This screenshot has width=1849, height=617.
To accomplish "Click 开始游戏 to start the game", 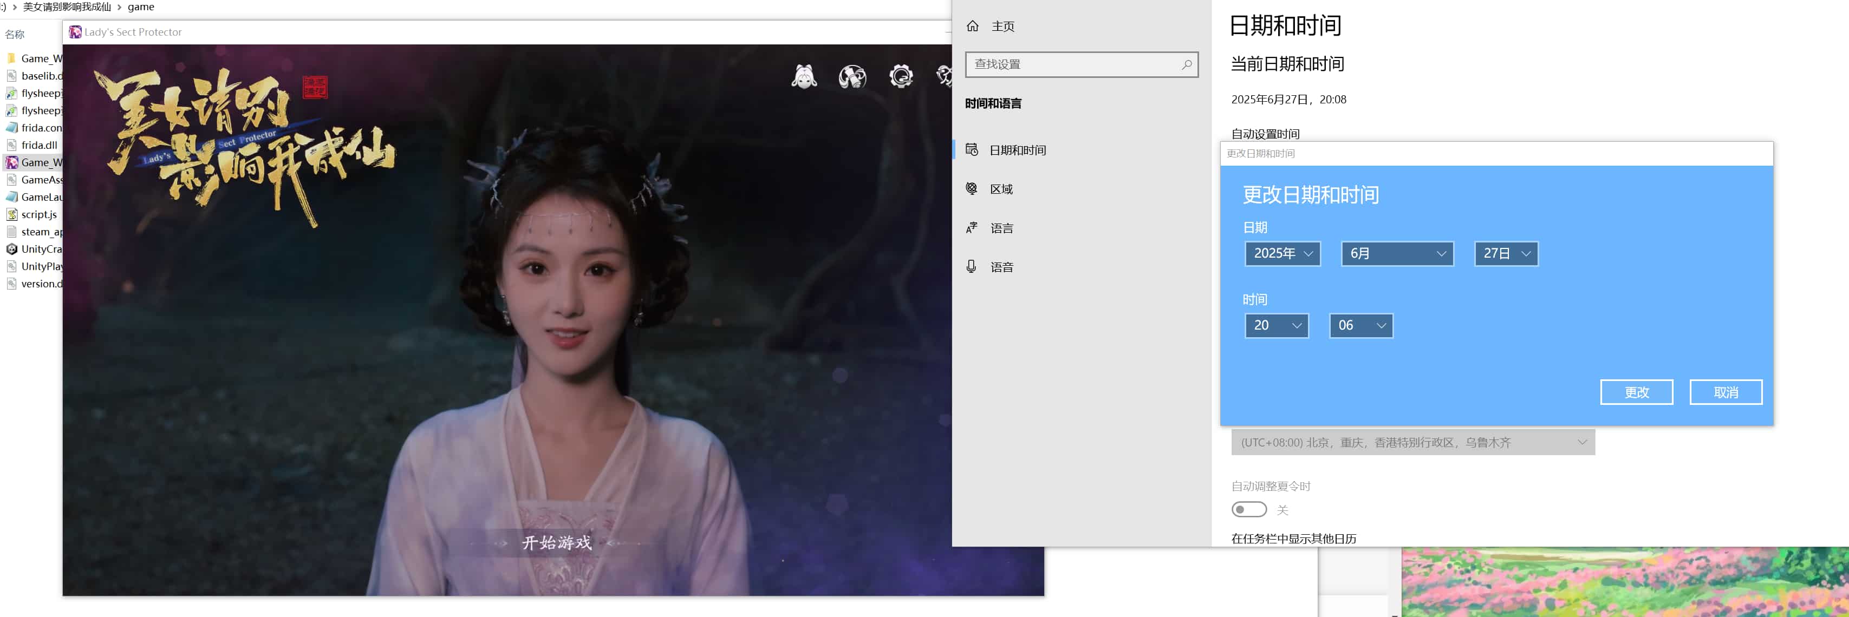I will pos(557,543).
